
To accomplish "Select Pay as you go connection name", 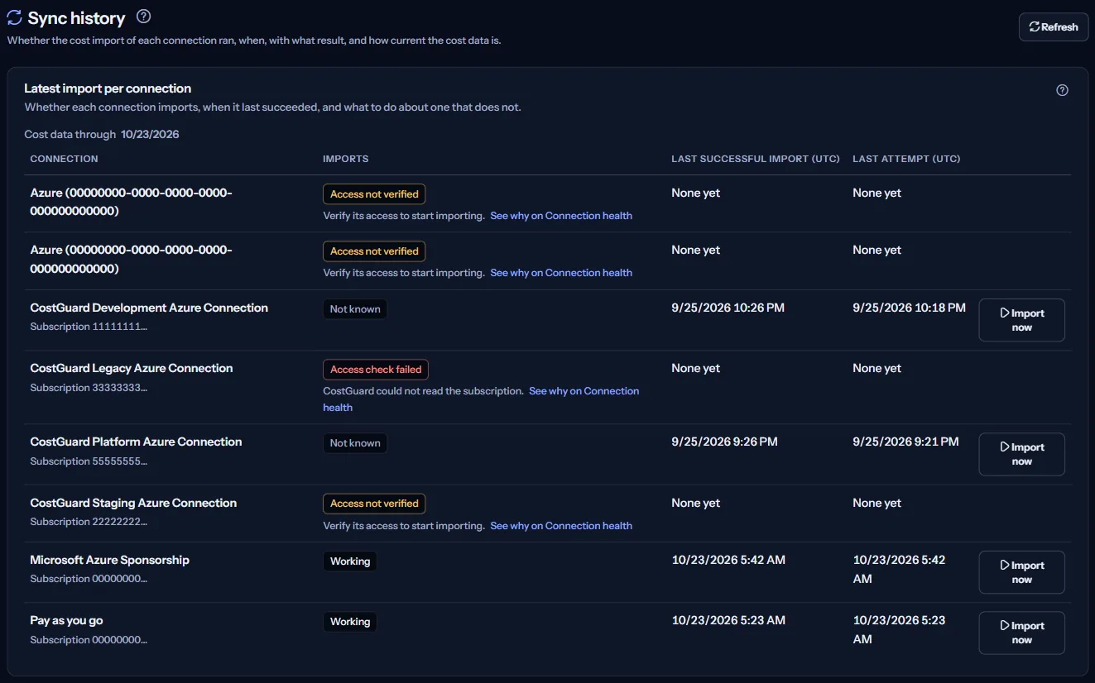I will point(66,620).
